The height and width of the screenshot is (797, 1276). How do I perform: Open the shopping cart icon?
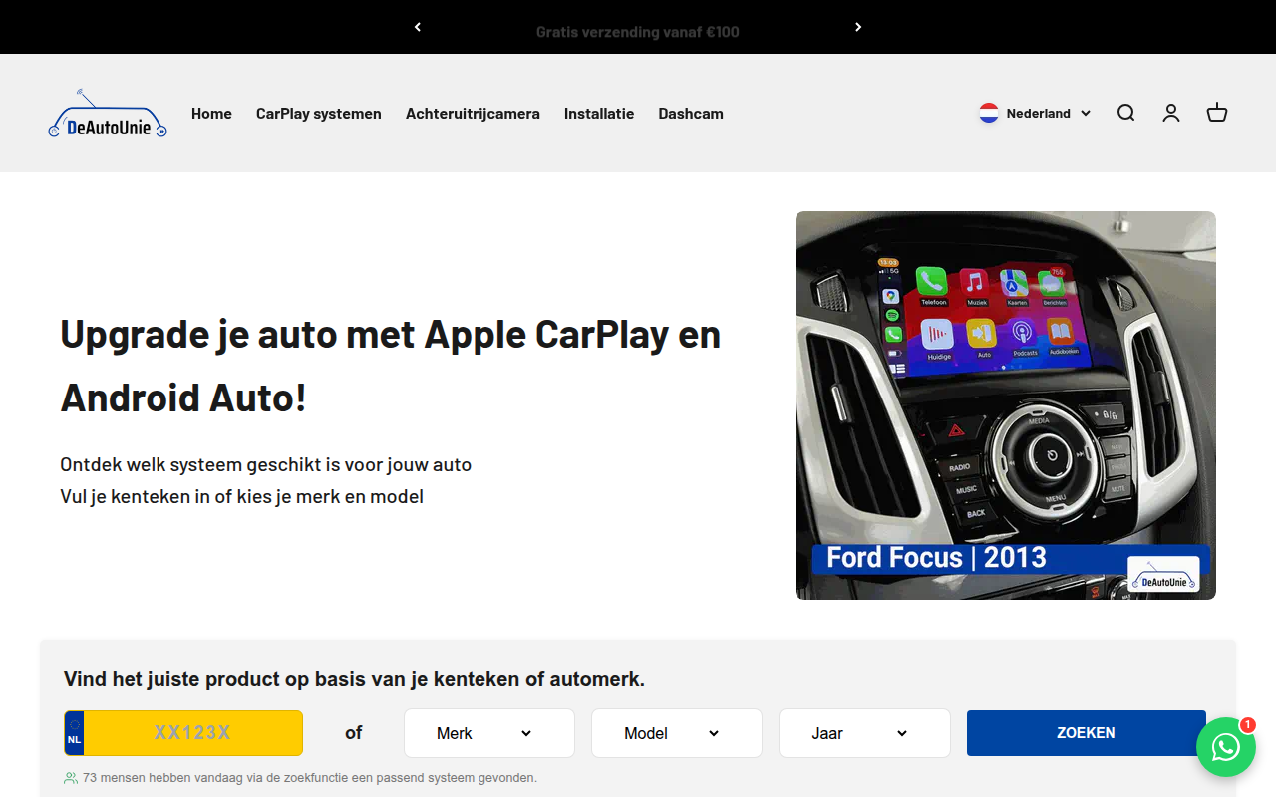pos(1217,113)
